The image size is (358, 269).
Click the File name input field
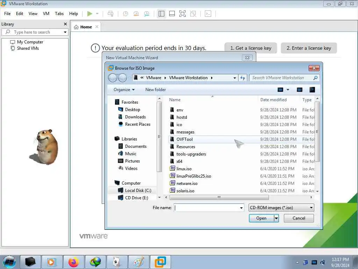(x=206, y=208)
